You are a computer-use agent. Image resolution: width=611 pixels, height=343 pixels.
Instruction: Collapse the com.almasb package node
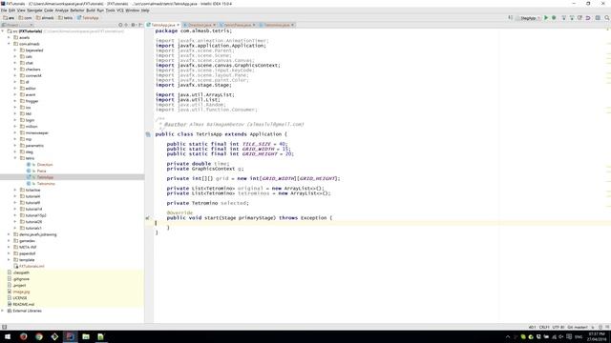click(x=9, y=44)
